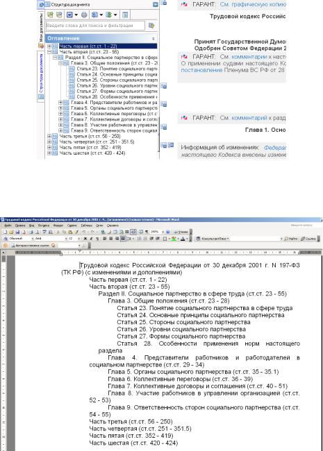Click Open file icon in Word toolbar

[11, 232]
